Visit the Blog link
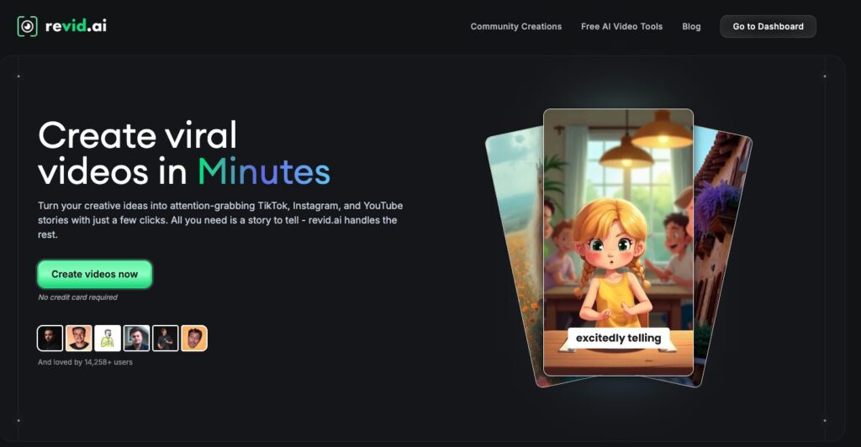Image resolution: width=861 pixels, height=447 pixels. pos(691,26)
